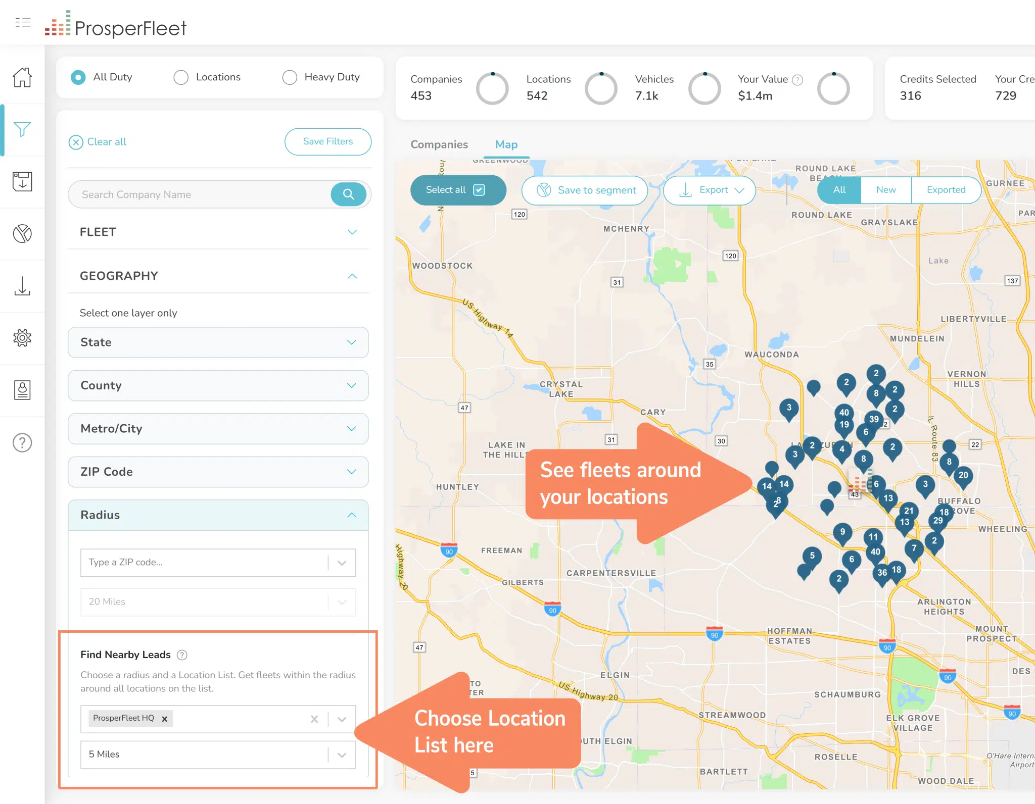Click map cluster marker labeled 5
1035x804 pixels.
click(812, 557)
